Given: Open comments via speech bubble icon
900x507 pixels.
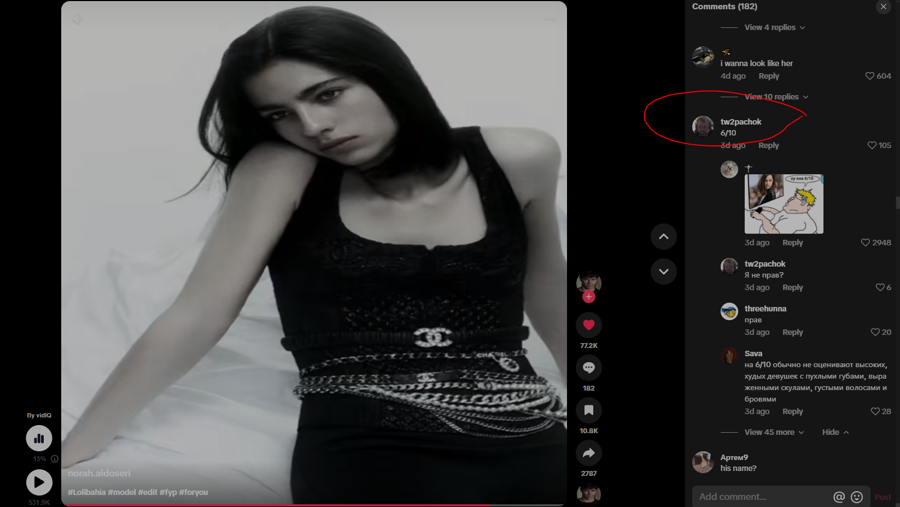Looking at the screenshot, I should (588, 368).
